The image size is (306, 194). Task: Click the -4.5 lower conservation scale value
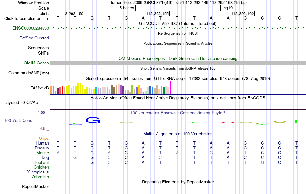point(42,129)
